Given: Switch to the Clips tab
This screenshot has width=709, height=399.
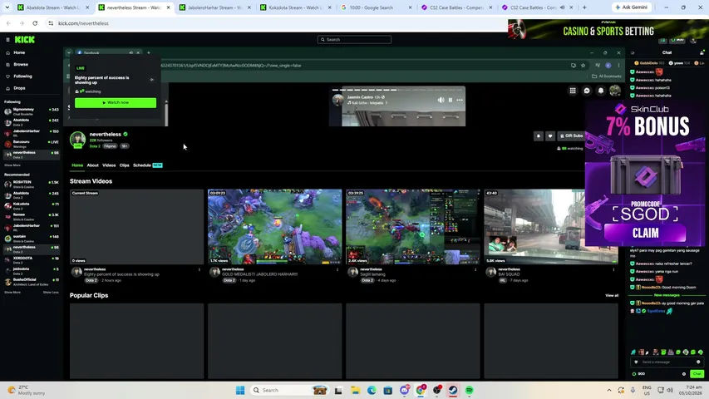Looking at the screenshot, I should 125,165.
